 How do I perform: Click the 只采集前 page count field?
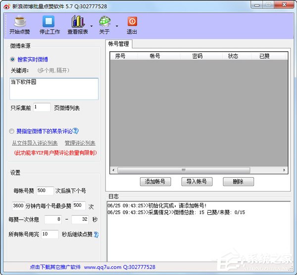tap(42, 107)
